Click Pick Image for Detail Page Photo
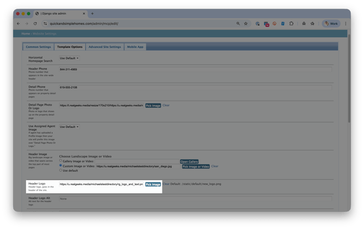 coord(153,106)
